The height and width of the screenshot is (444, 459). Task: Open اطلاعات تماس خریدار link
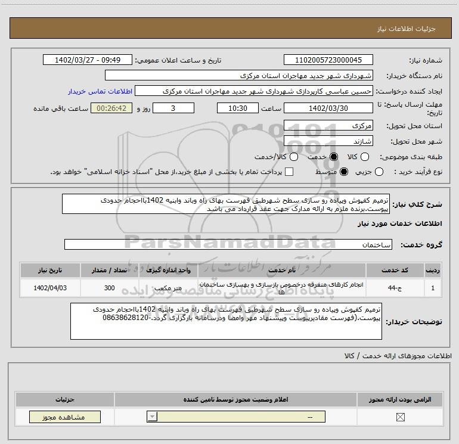[x=100, y=91]
